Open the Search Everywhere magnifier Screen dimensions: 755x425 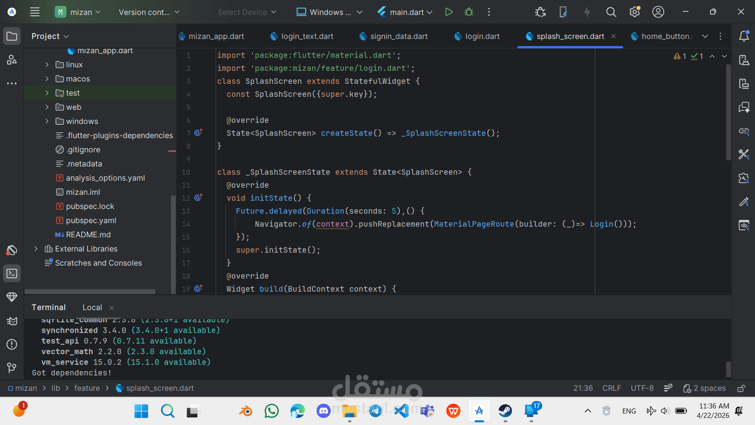click(611, 12)
